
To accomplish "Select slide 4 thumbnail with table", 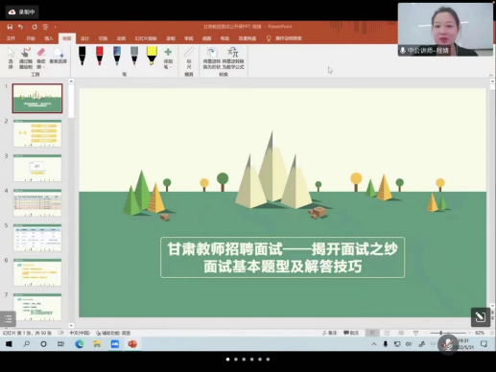I will point(37,202).
